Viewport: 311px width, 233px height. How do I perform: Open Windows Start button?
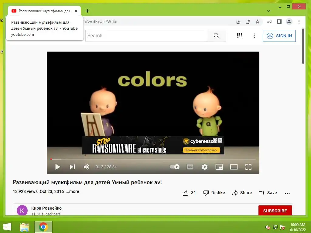pos(7,227)
